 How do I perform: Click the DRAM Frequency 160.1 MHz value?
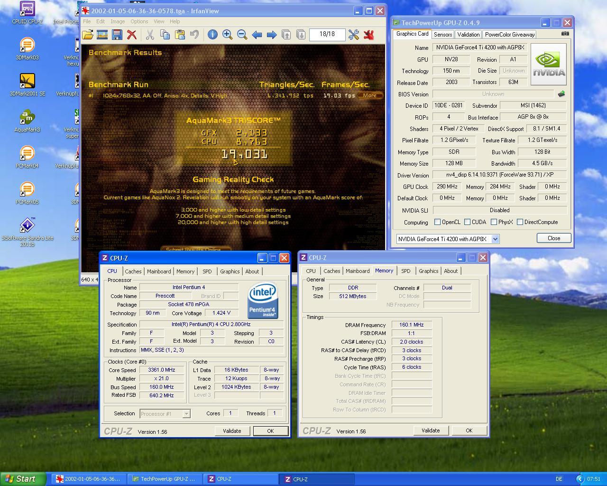coord(412,325)
